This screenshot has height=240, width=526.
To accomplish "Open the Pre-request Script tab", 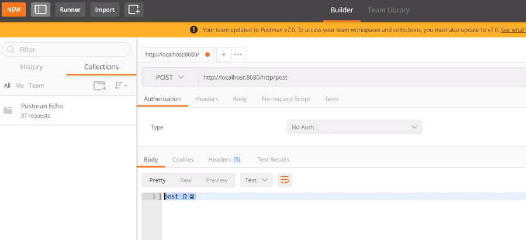I will [x=285, y=99].
